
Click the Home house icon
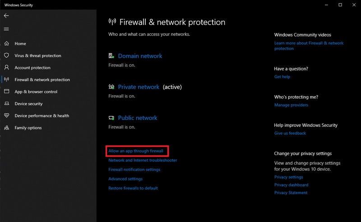pyautogui.click(x=6, y=44)
